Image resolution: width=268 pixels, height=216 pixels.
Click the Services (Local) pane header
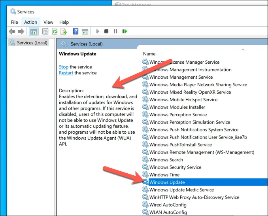tap(87, 44)
